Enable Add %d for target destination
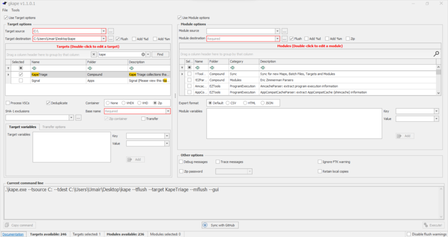 point(134,39)
